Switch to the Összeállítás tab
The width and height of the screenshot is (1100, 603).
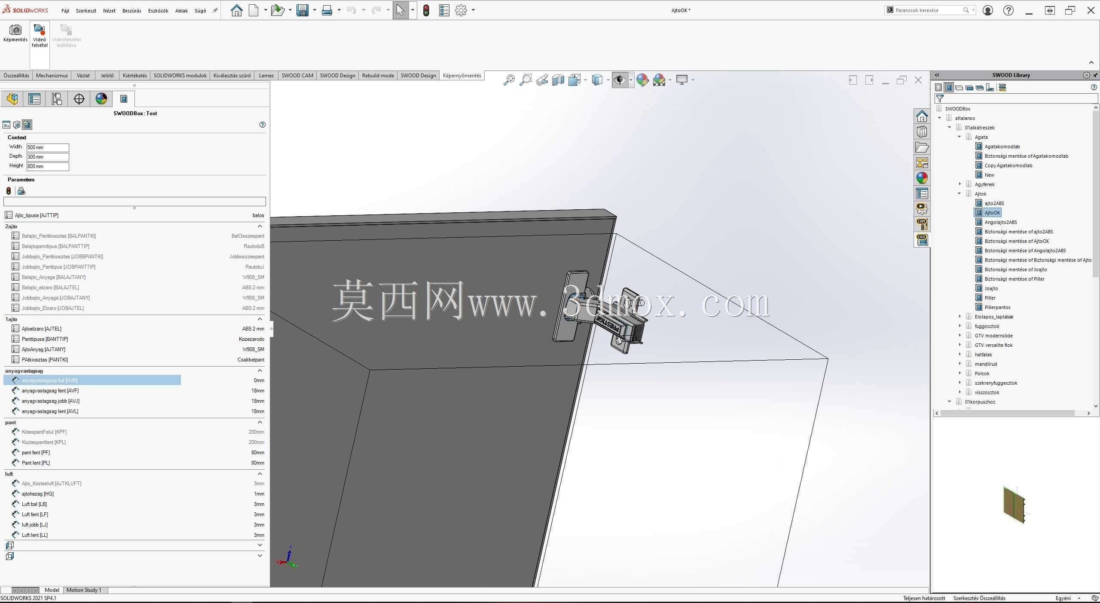click(16, 76)
